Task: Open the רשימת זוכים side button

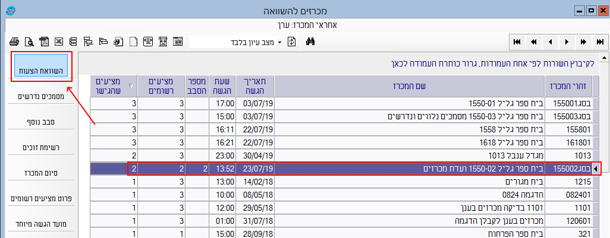Action: click(x=41, y=147)
